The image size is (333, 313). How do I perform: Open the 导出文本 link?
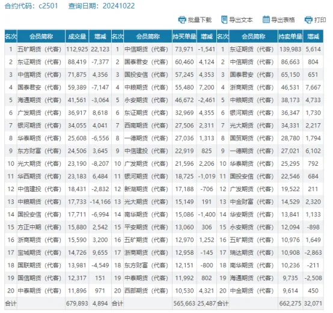point(241,20)
